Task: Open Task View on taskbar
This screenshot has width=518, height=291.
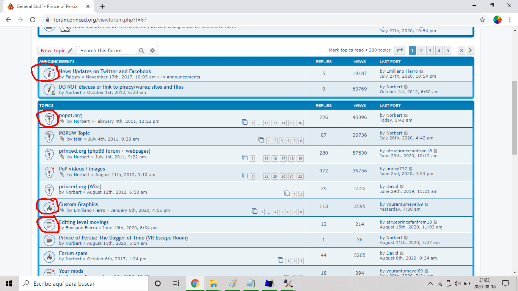Action: 176,283
